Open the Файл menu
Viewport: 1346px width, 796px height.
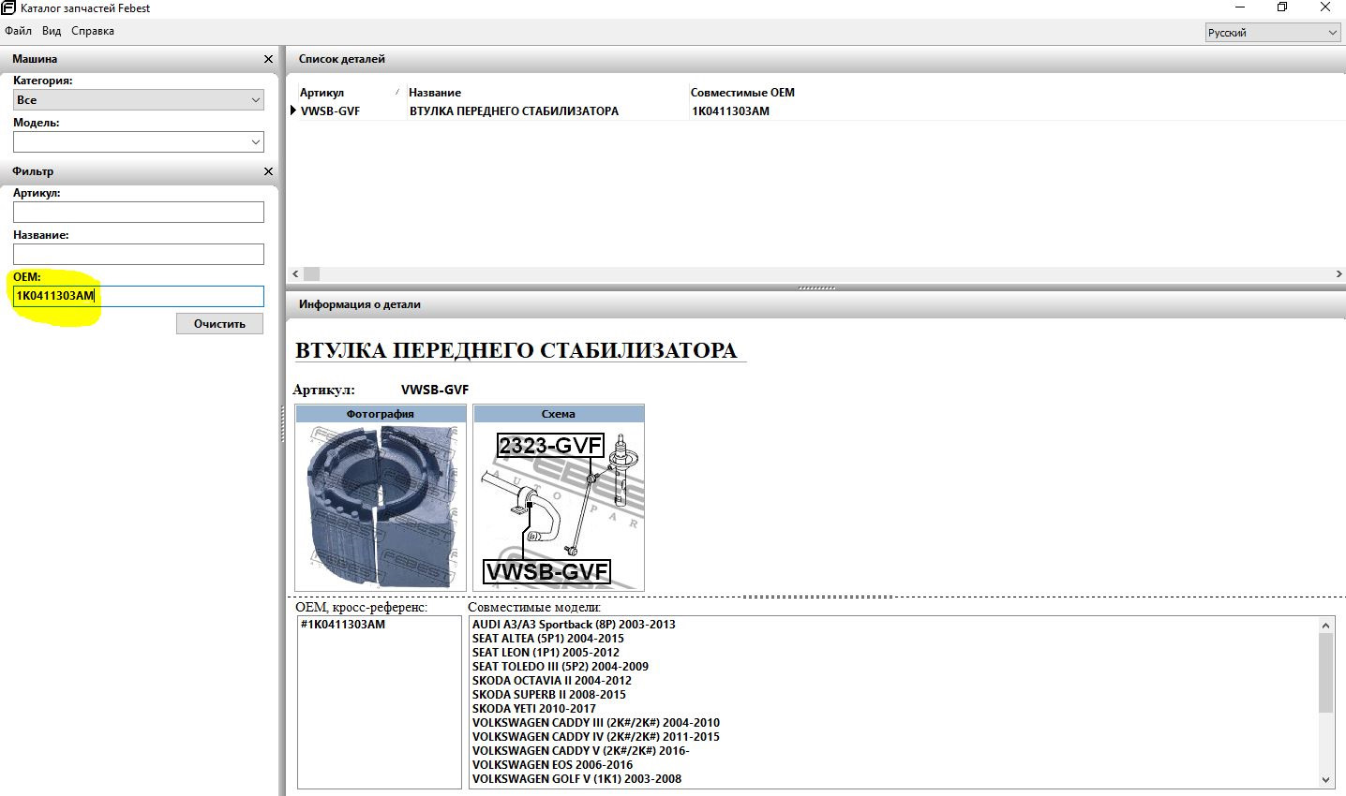pos(18,31)
